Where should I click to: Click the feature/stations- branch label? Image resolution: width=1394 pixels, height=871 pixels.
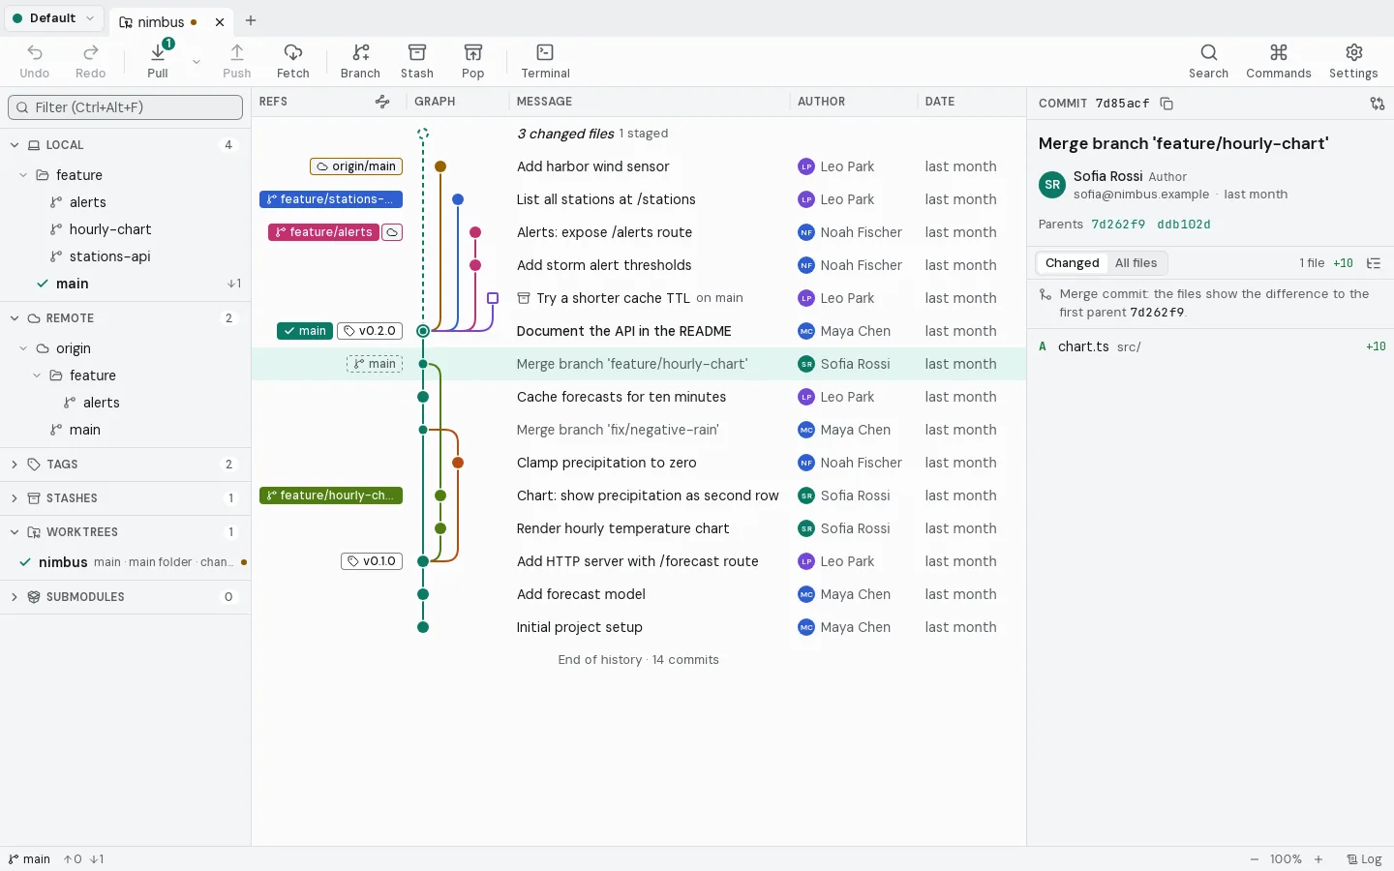(x=331, y=199)
